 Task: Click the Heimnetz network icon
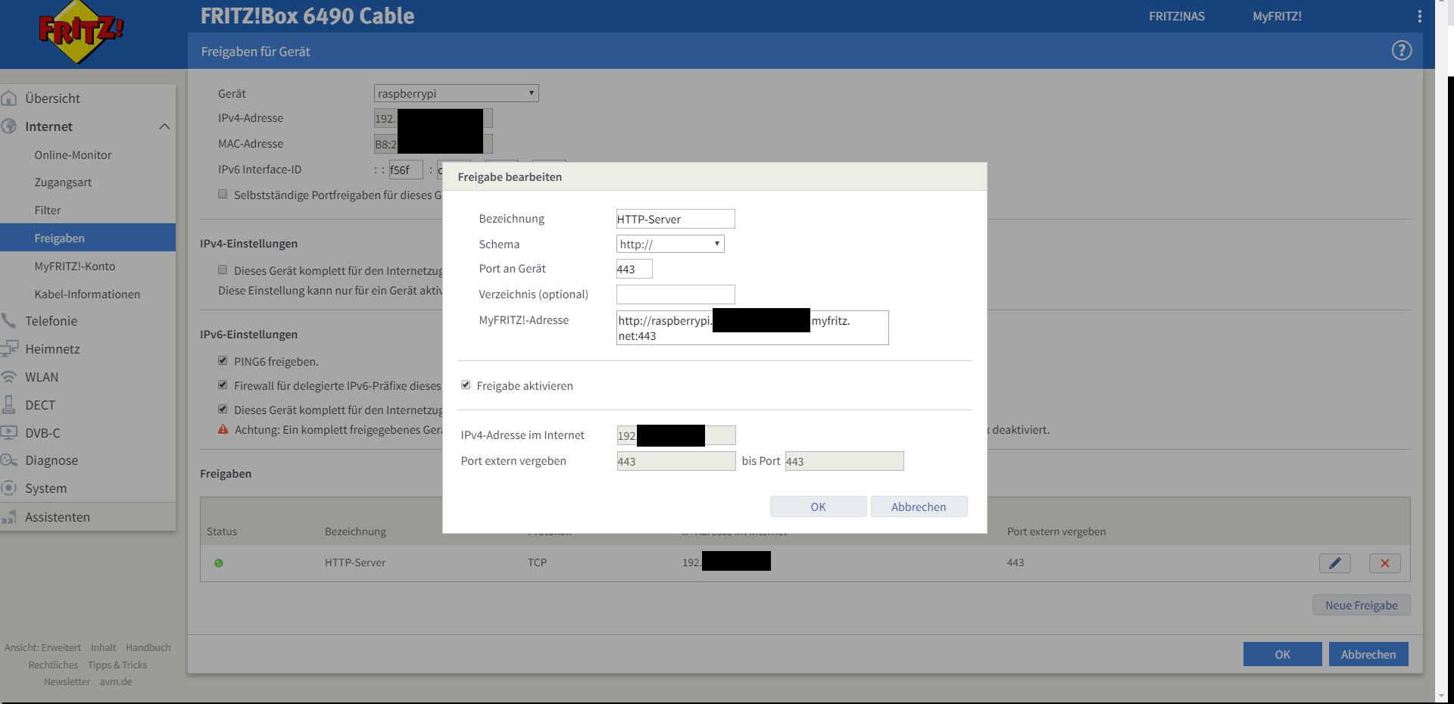9,349
